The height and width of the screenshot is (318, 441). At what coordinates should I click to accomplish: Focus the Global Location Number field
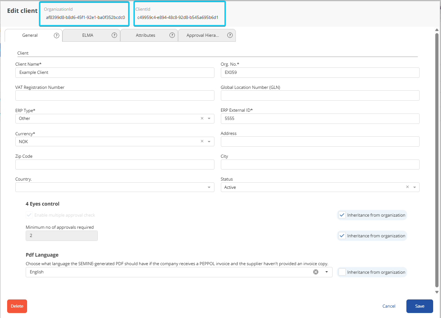tap(320, 96)
